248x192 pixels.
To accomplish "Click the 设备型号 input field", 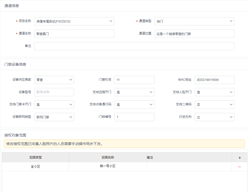I will 54,92.
